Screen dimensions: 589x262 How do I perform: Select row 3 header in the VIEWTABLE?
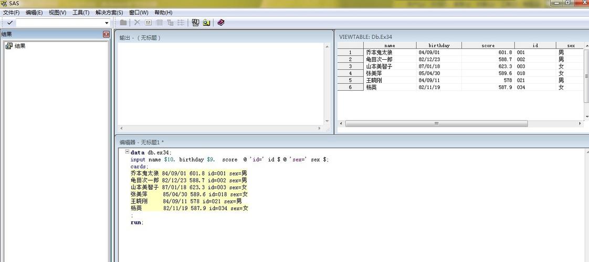click(x=350, y=67)
